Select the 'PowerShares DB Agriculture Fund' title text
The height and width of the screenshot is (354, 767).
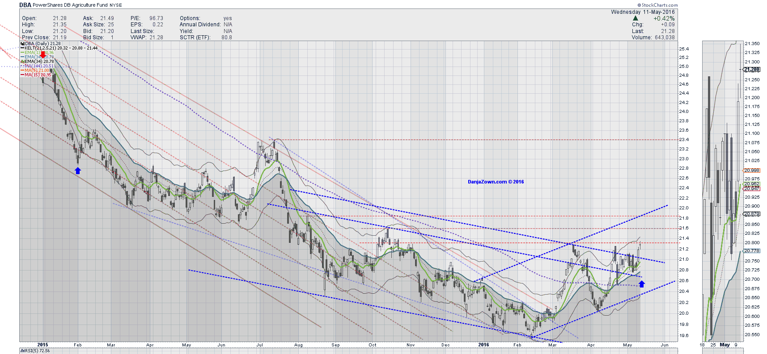[70, 5]
